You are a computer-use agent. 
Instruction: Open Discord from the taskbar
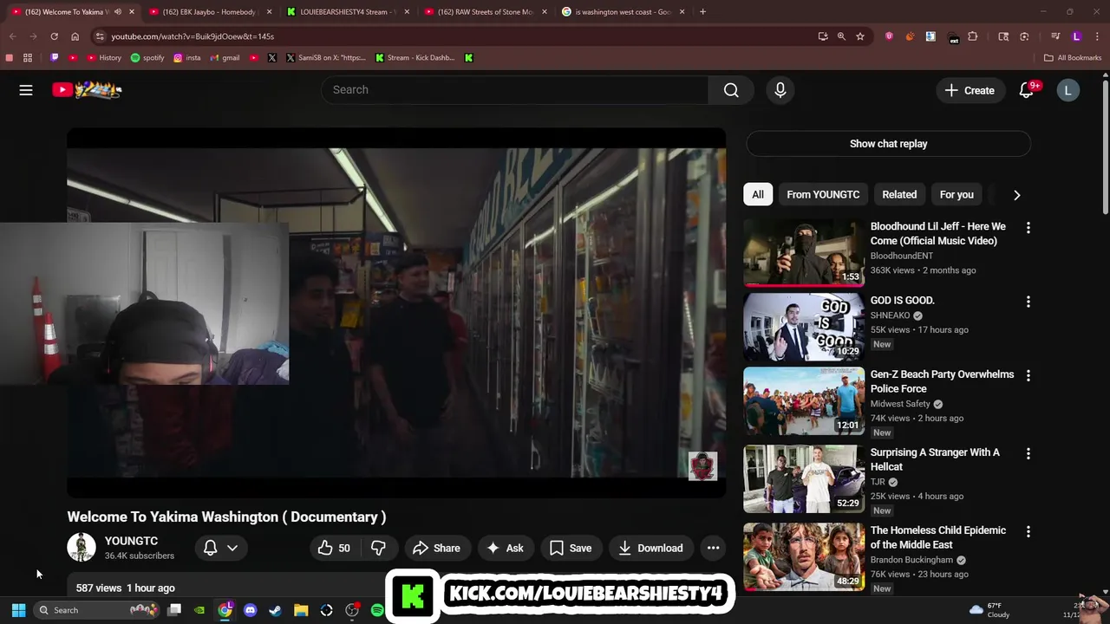pyautogui.click(x=251, y=610)
